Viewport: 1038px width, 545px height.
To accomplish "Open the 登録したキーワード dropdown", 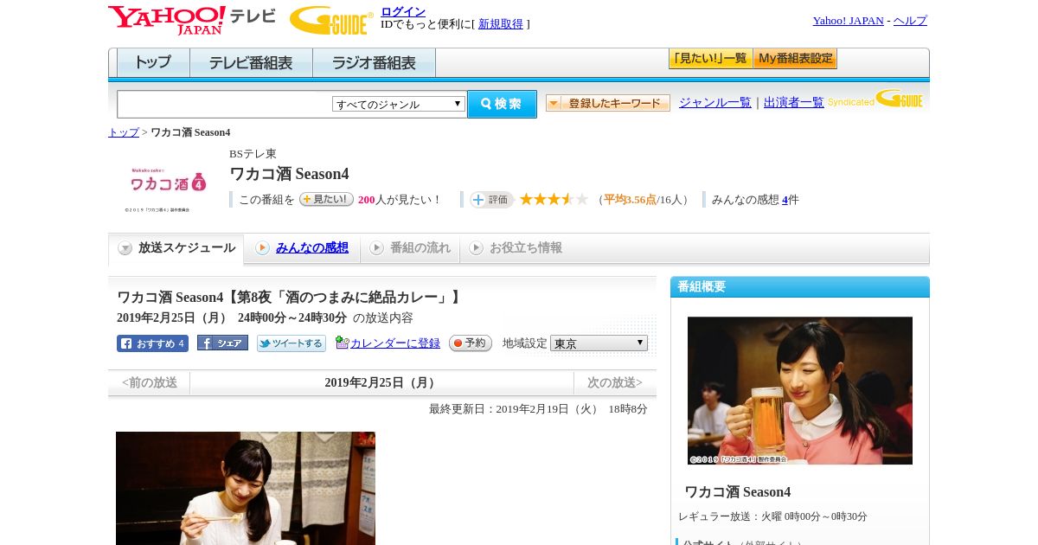I will (x=607, y=103).
